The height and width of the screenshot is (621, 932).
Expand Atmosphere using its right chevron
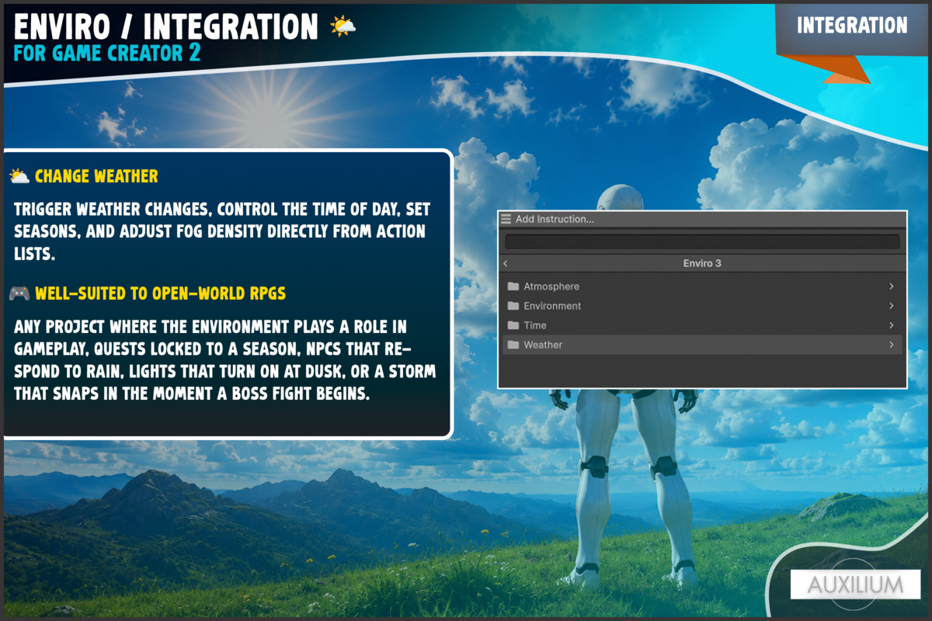point(892,286)
